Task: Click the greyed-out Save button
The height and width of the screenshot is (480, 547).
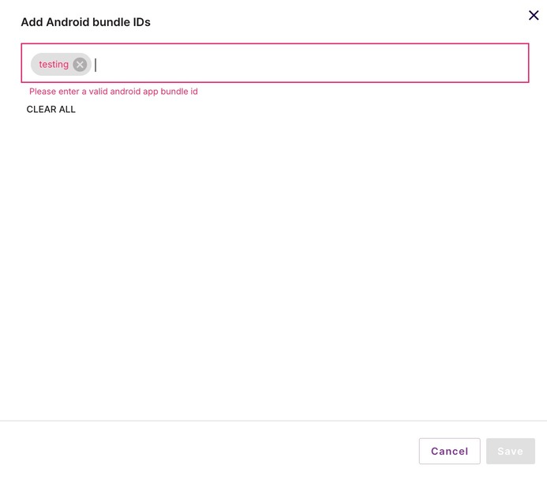Action: pos(511,451)
